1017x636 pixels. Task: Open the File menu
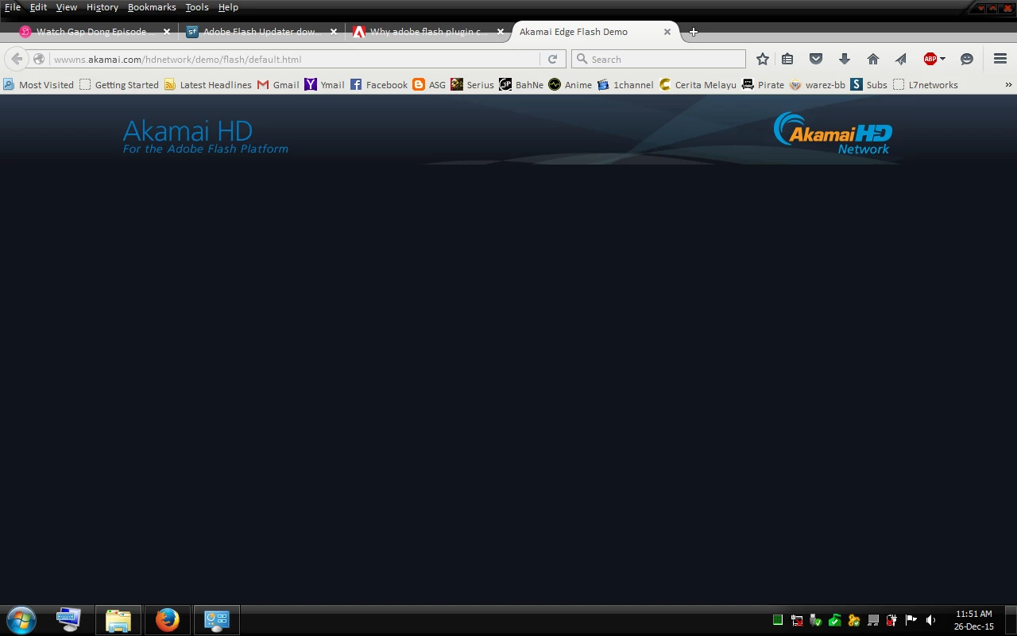click(13, 7)
